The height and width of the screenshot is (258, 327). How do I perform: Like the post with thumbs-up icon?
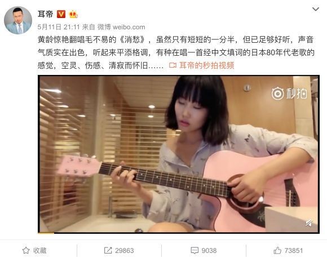(x=277, y=250)
